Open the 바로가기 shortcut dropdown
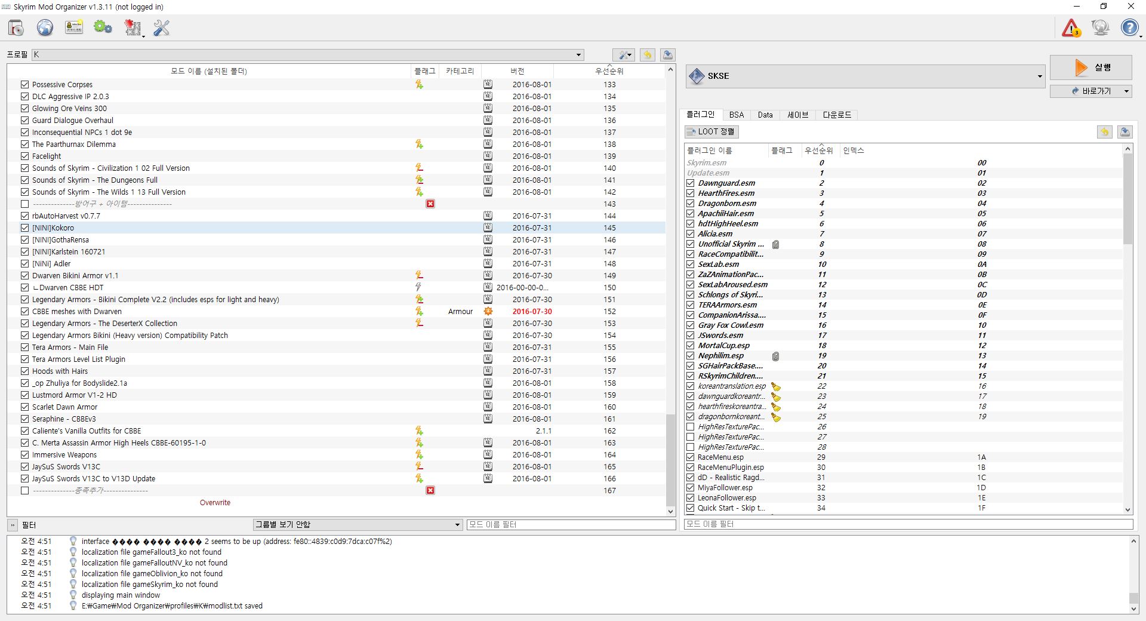Screen dimensions: 1146x621 [x=1091, y=91]
